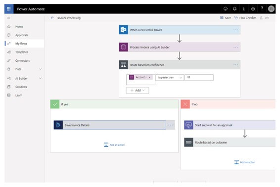Select the When a new email arrives step
Viewport: 280px width, 187px height.
[180, 30]
